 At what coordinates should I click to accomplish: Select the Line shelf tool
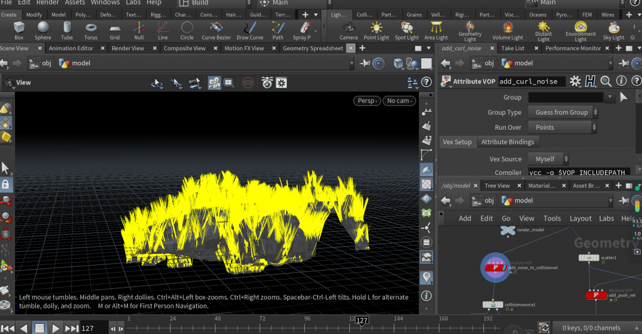[x=162, y=31]
